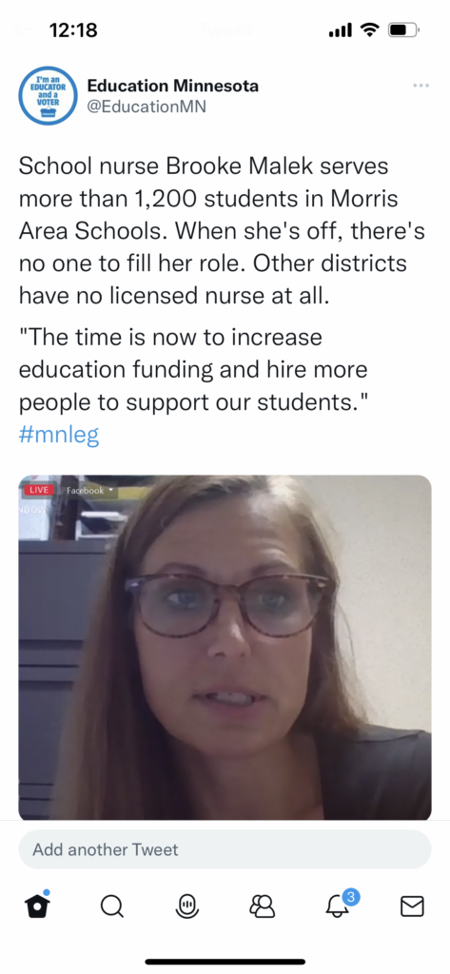Click the #mnleg hashtag link
Image resolution: width=450 pixels, height=974 pixels.
point(59,436)
